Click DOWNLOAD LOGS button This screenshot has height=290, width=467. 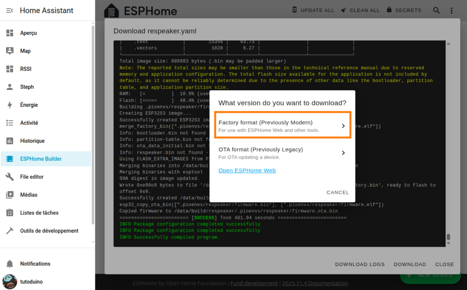tap(360, 264)
